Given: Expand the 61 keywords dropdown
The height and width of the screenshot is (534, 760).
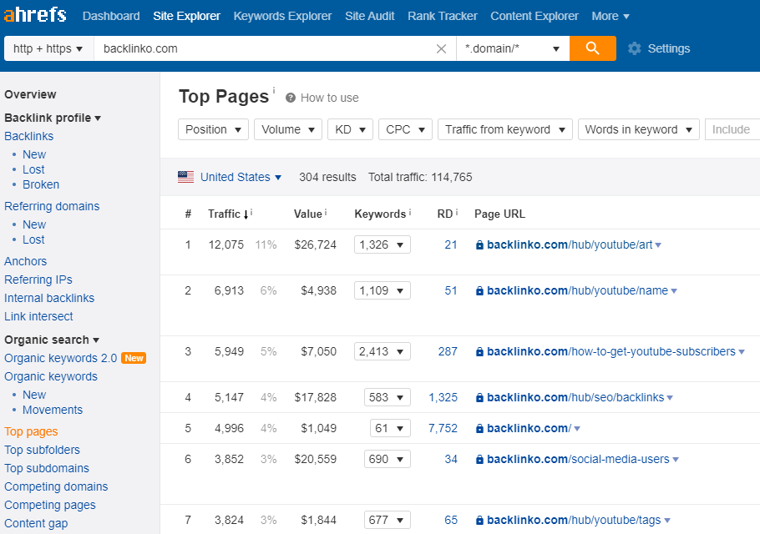Looking at the screenshot, I should click(390, 429).
